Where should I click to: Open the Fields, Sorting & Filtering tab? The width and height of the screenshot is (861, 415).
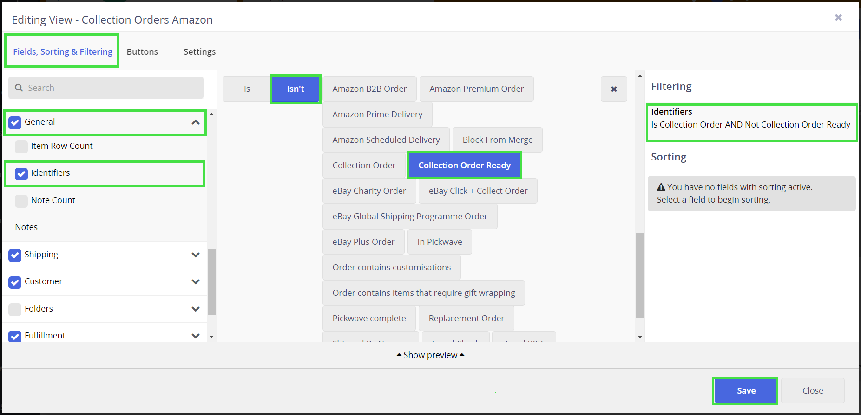[63, 51]
